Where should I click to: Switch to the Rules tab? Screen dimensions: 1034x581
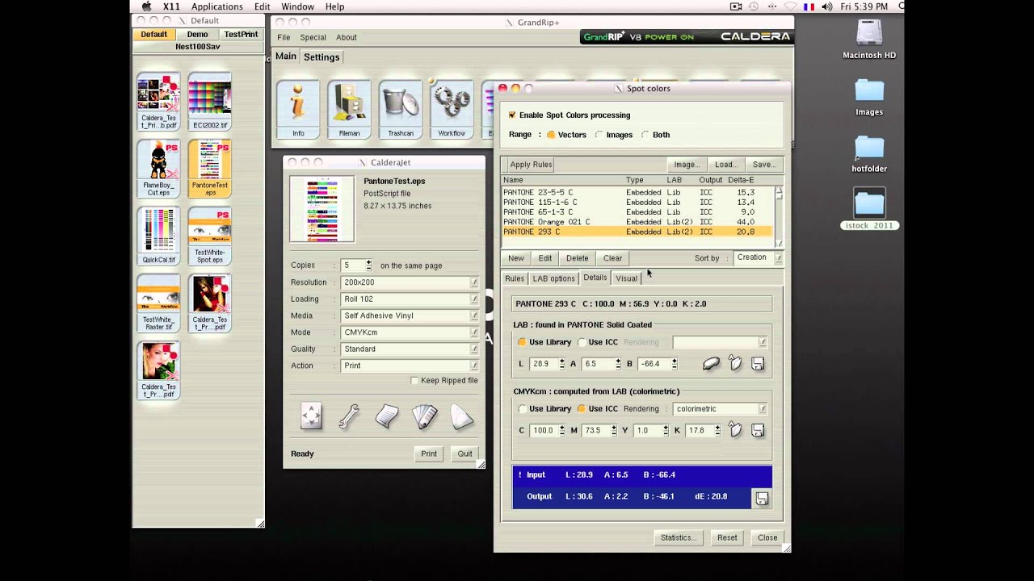click(x=515, y=278)
